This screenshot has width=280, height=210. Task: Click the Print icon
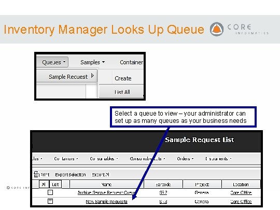click(x=36, y=174)
